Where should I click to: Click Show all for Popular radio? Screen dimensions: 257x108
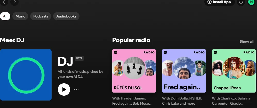(x=246, y=41)
